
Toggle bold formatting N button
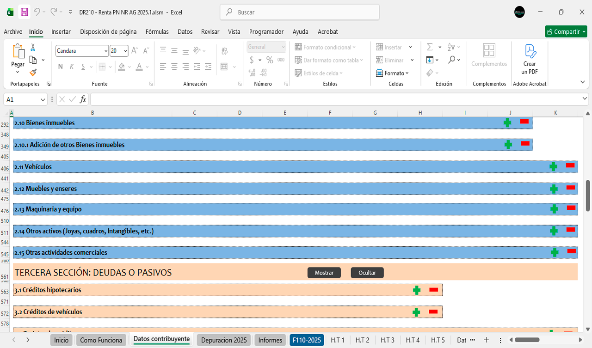tap(61, 67)
